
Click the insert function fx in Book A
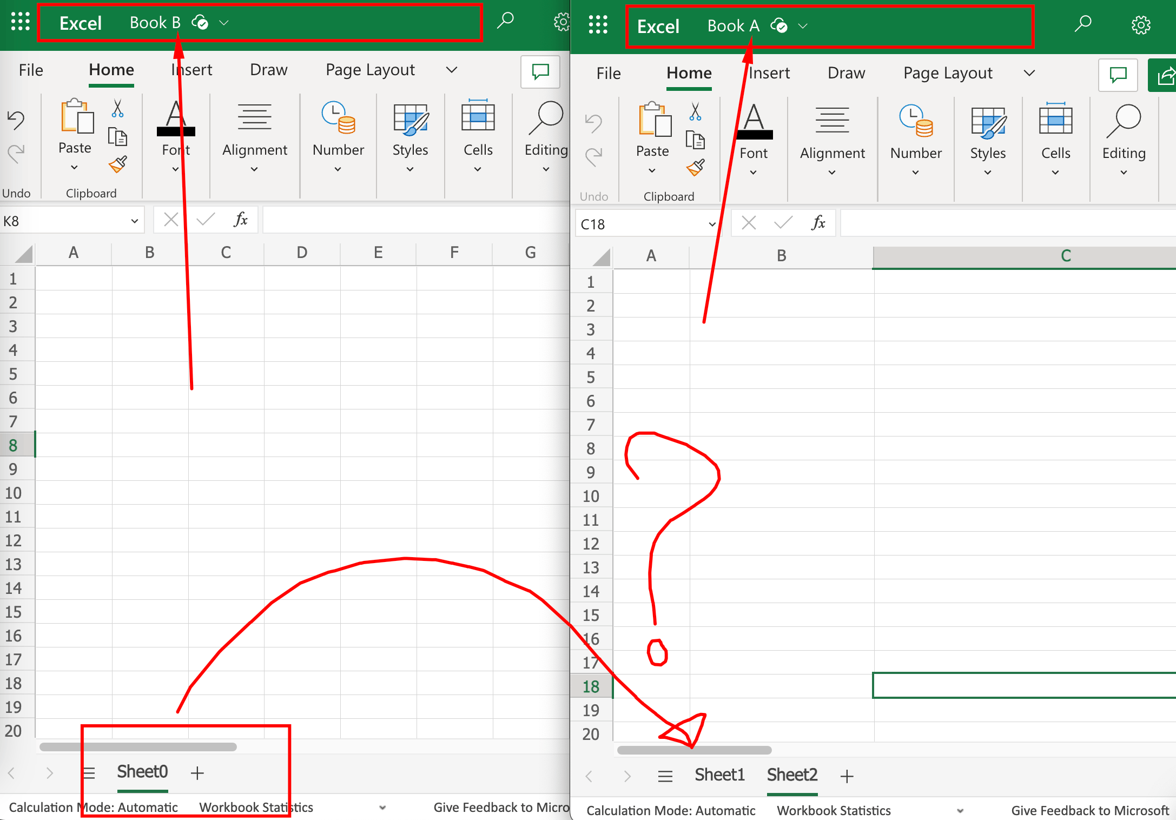click(x=818, y=223)
